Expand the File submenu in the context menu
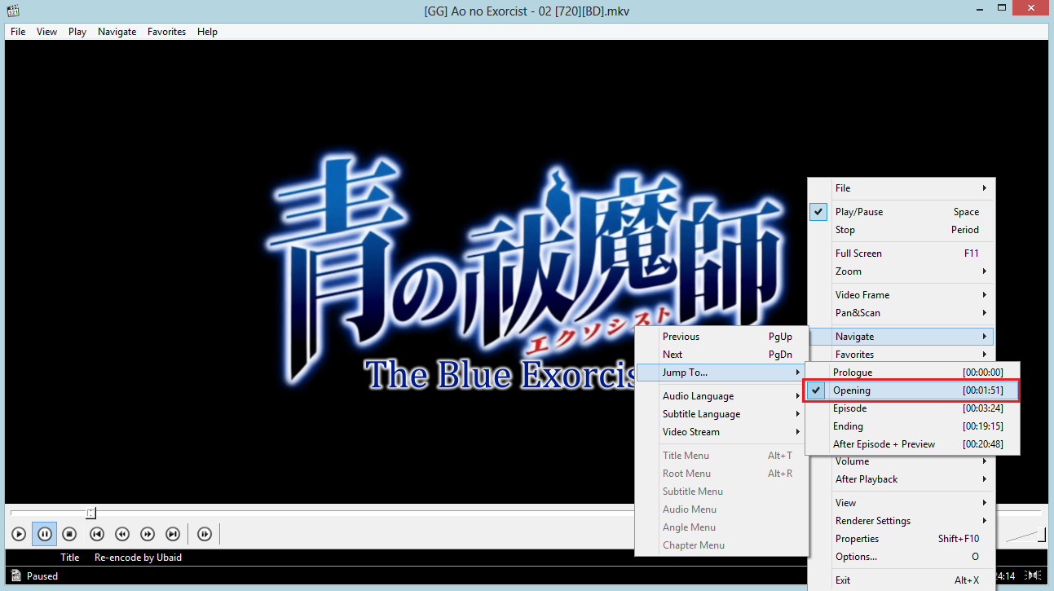This screenshot has width=1054, height=591. coord(901,188)
